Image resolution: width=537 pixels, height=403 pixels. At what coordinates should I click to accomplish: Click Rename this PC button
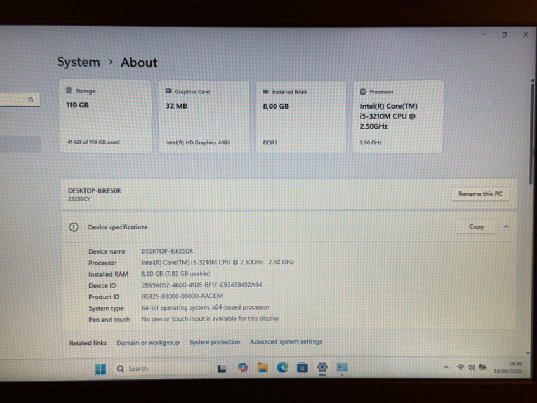tap(480, 194)
